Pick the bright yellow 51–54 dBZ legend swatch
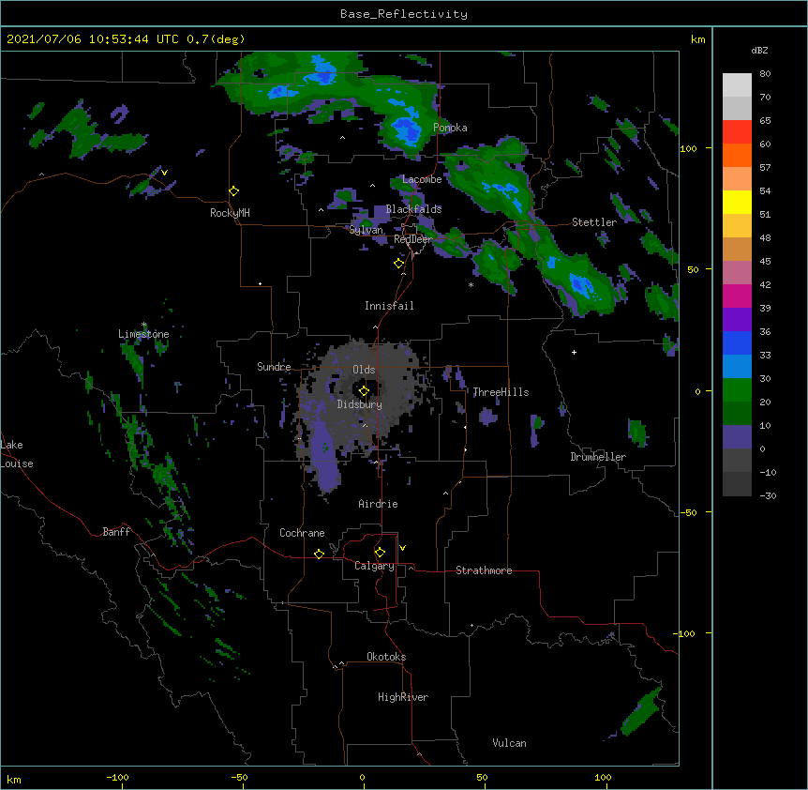The height and width of the screenshot is (790, 808). 737,202
